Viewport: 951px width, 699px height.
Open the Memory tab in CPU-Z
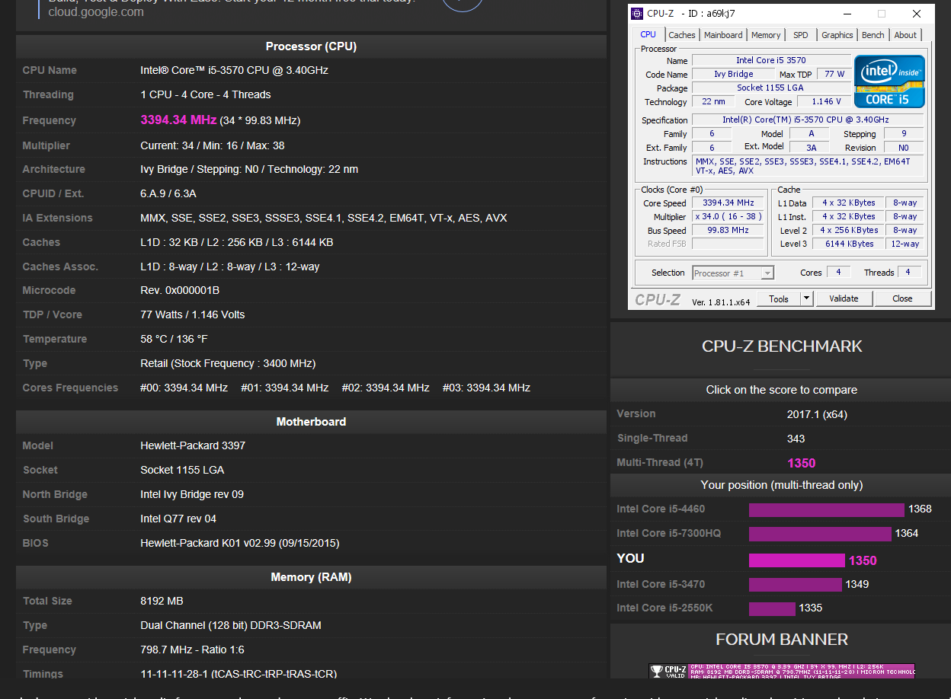pos(766,35)
